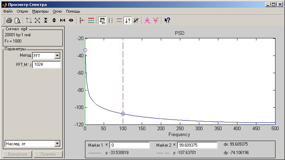Open the Файл menu
The image size is (285, 160).
point(8,11)
